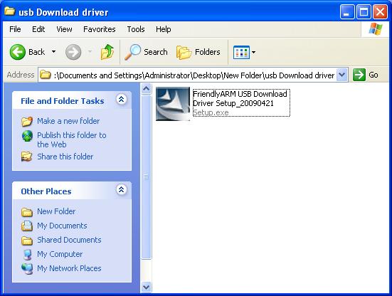Click the sidebar scroll down arrow
This screenshot has width=392, height=296.
146,287
